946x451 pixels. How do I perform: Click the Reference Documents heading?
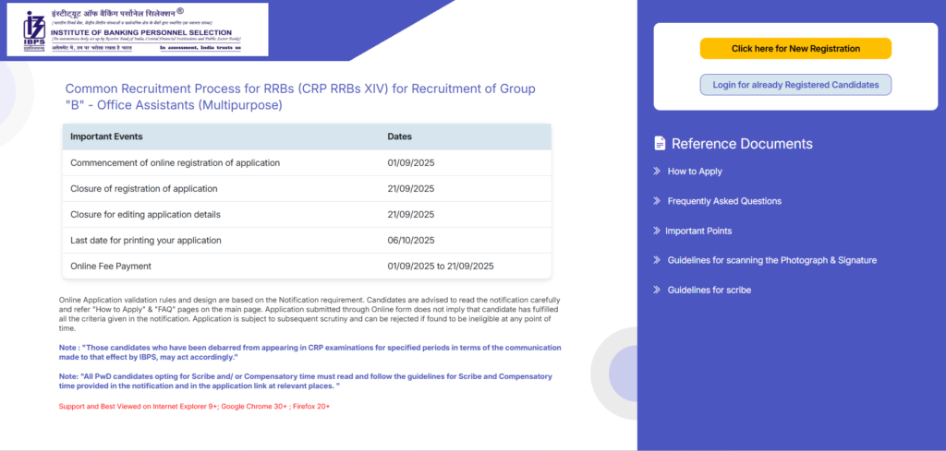point(742,143)
